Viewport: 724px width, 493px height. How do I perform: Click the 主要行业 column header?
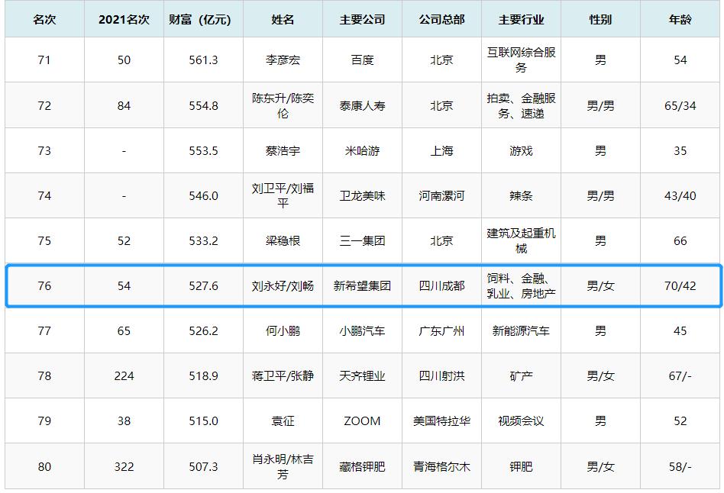coord(521,19)
